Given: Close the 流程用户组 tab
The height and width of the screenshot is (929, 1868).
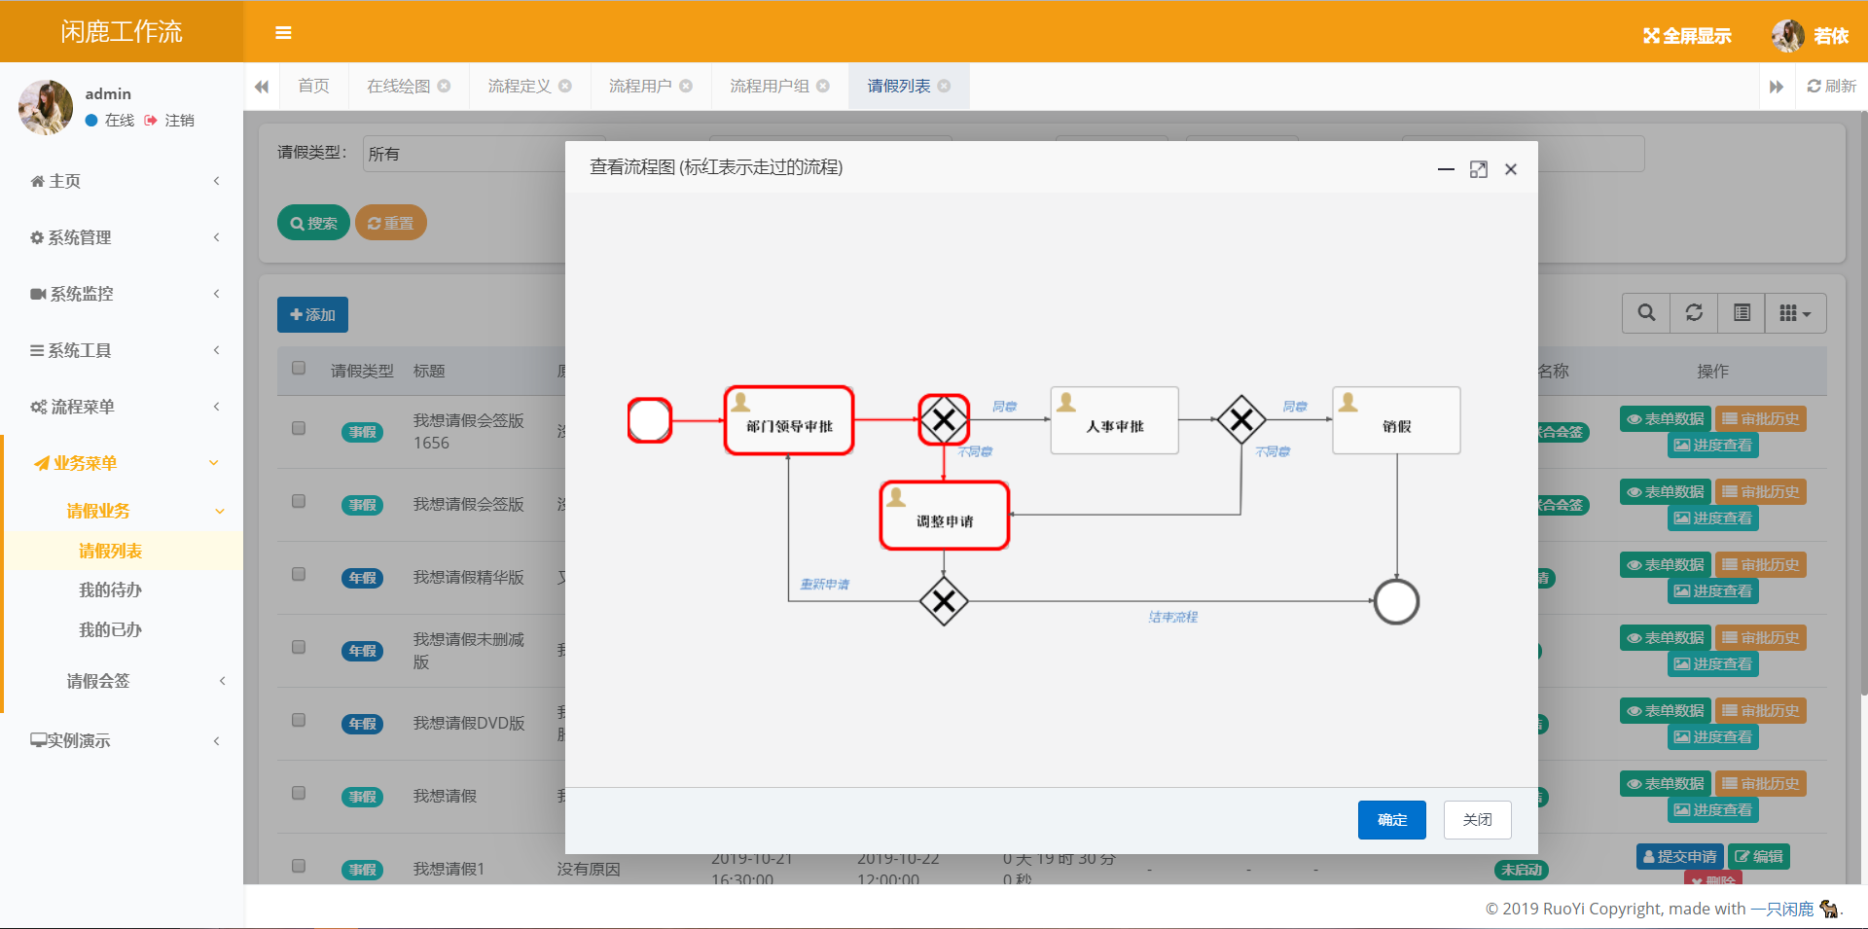Looking at the screenshot, I should (823, 87).
